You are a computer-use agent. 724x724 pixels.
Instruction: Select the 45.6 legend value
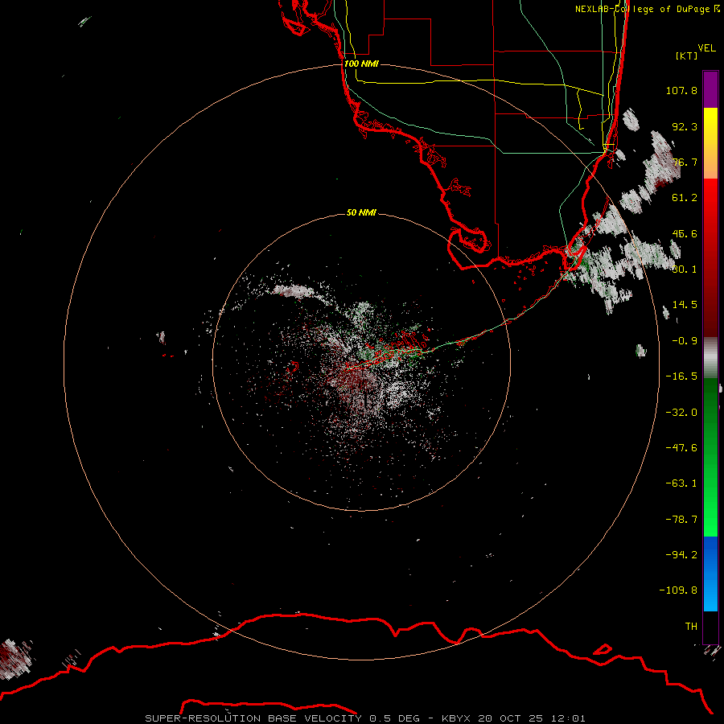point(685,233)
